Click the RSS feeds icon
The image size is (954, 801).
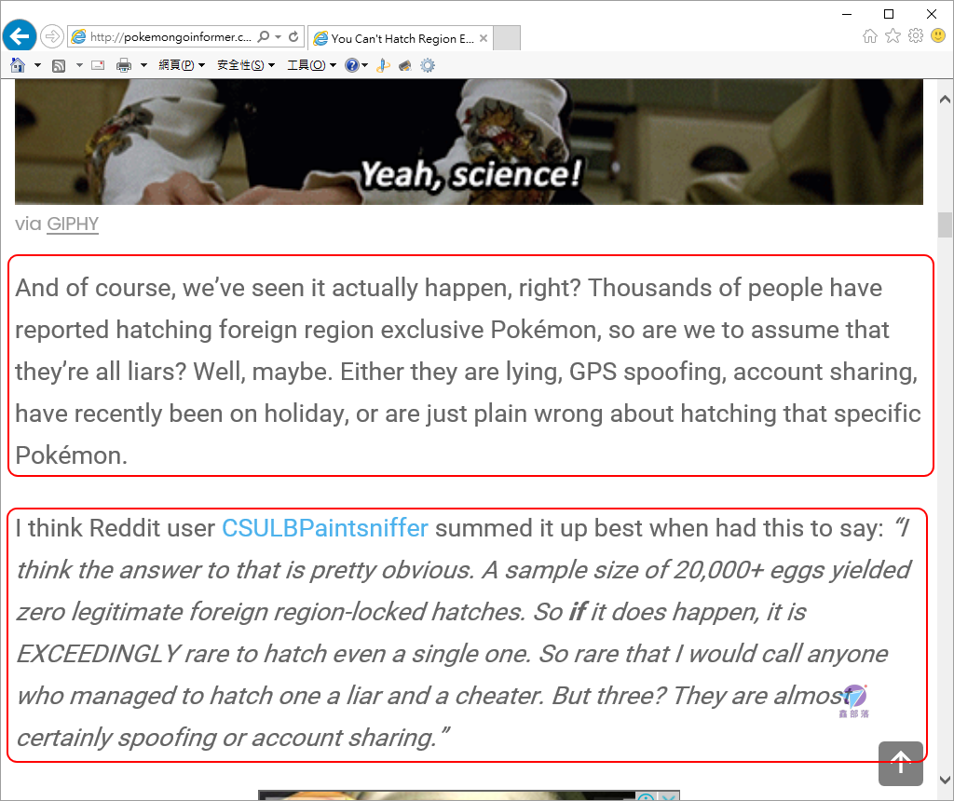point(59,65)
